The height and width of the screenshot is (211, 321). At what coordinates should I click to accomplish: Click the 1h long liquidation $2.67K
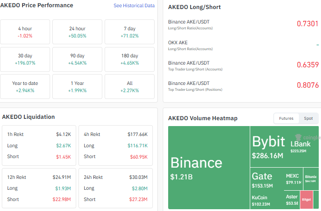(x=64, y=146)
